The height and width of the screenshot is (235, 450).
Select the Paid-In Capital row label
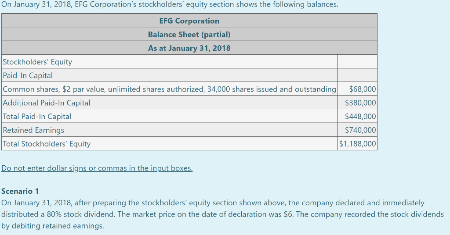coord(28,75)
